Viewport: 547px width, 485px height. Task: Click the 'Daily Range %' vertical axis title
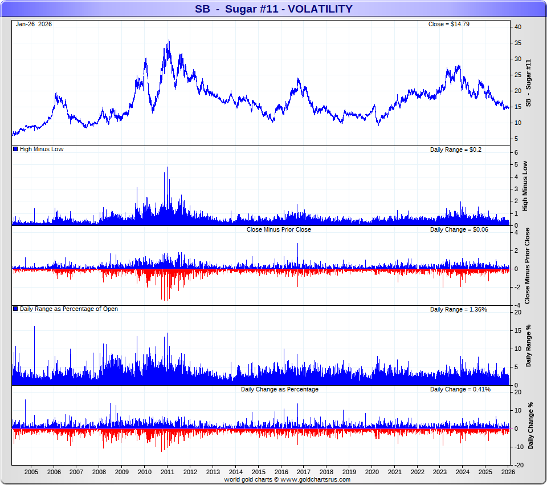coord(528,346)
